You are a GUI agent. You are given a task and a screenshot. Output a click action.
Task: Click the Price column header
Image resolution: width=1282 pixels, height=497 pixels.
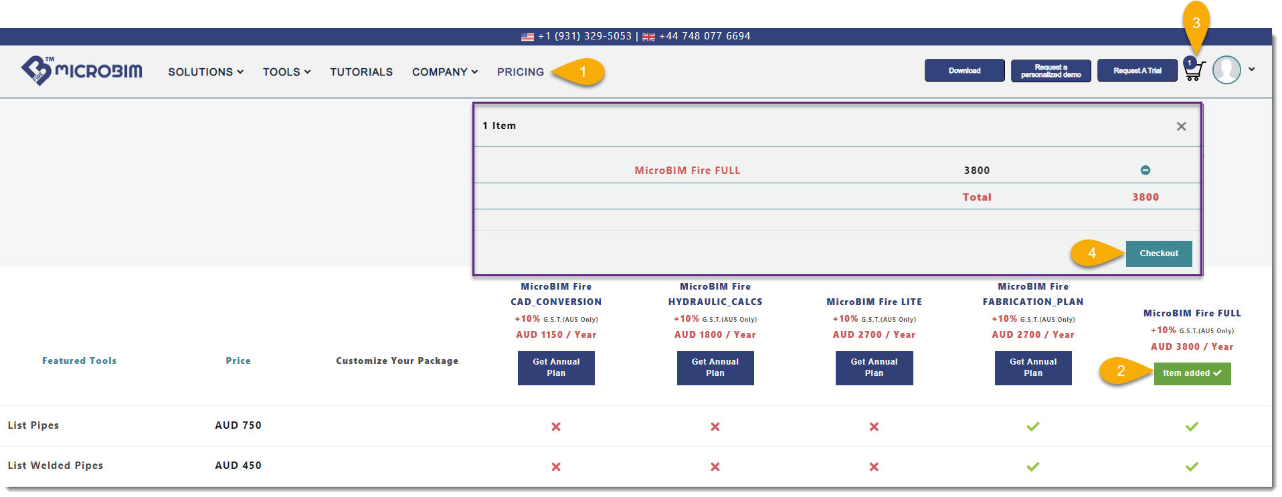(x=238, y=361)
